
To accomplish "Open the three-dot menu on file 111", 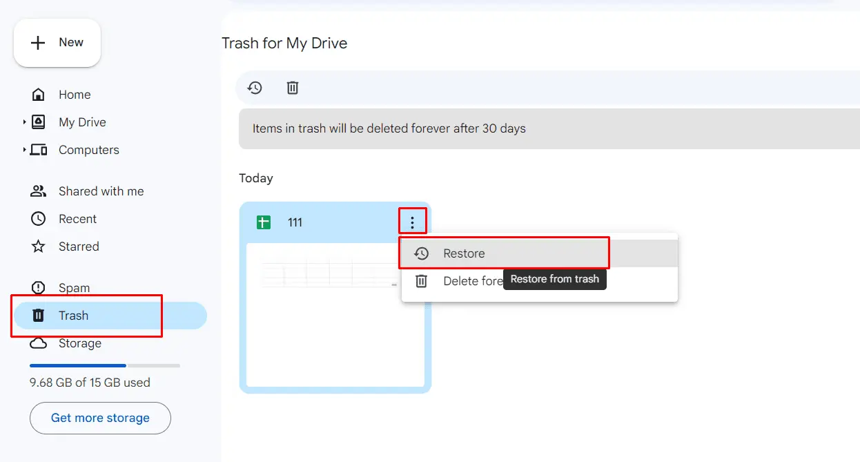I will coord(412,222).
